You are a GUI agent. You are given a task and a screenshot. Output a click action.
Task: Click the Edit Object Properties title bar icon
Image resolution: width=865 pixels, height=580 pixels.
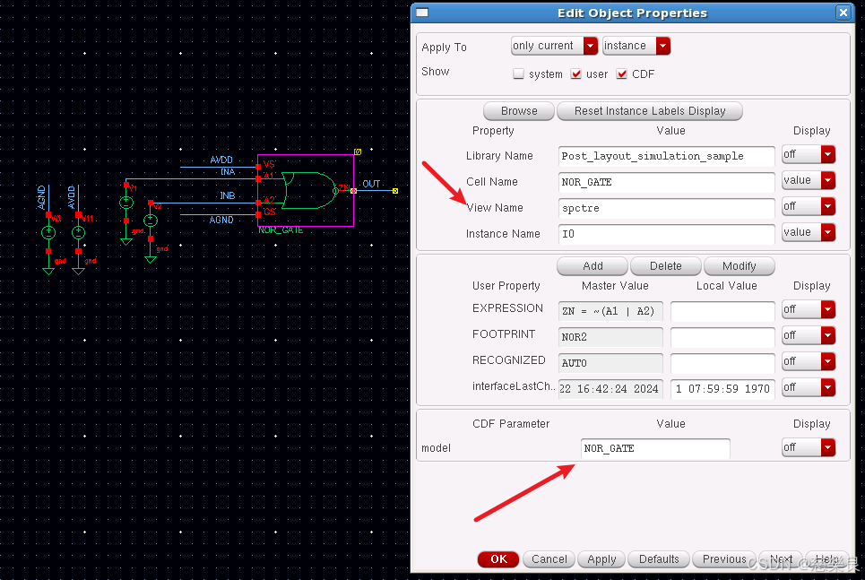point(423,13)
